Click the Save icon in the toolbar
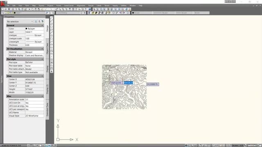The image size is (262, 147). (9, 9)
